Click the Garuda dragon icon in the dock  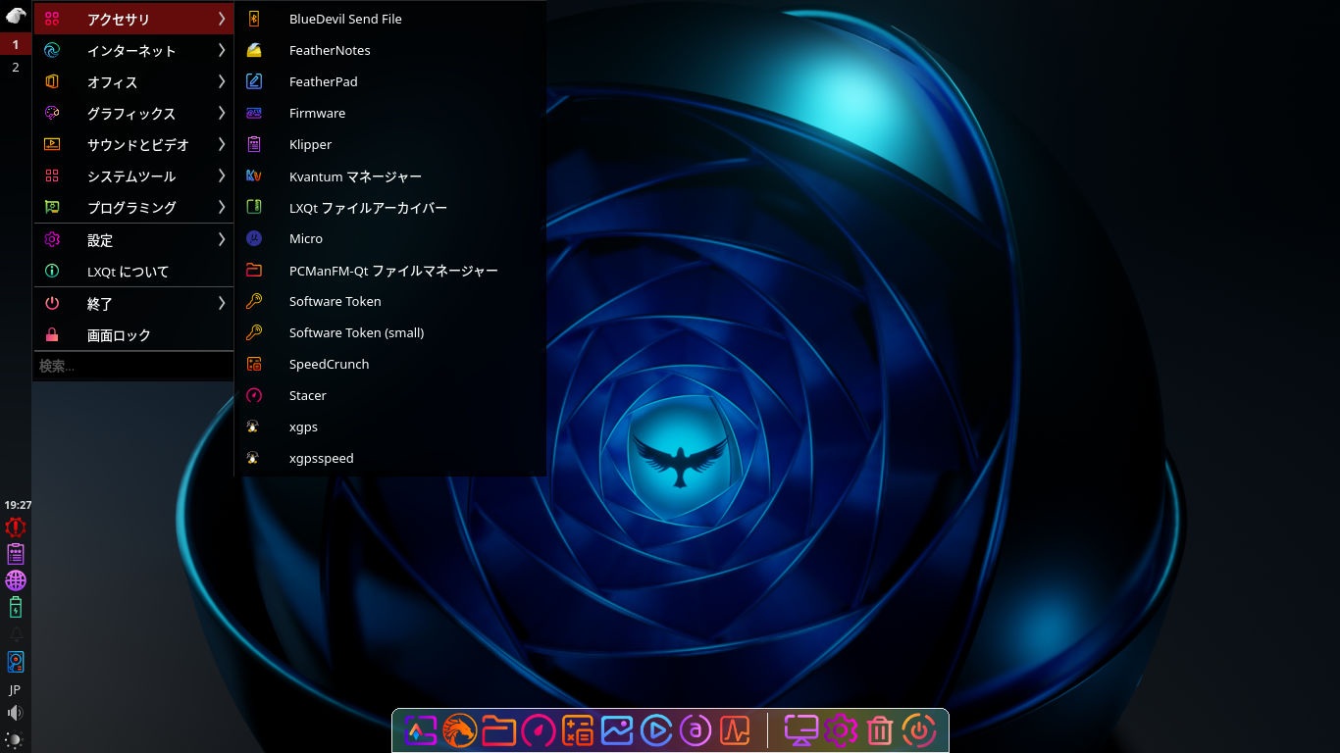coord(459,730)
